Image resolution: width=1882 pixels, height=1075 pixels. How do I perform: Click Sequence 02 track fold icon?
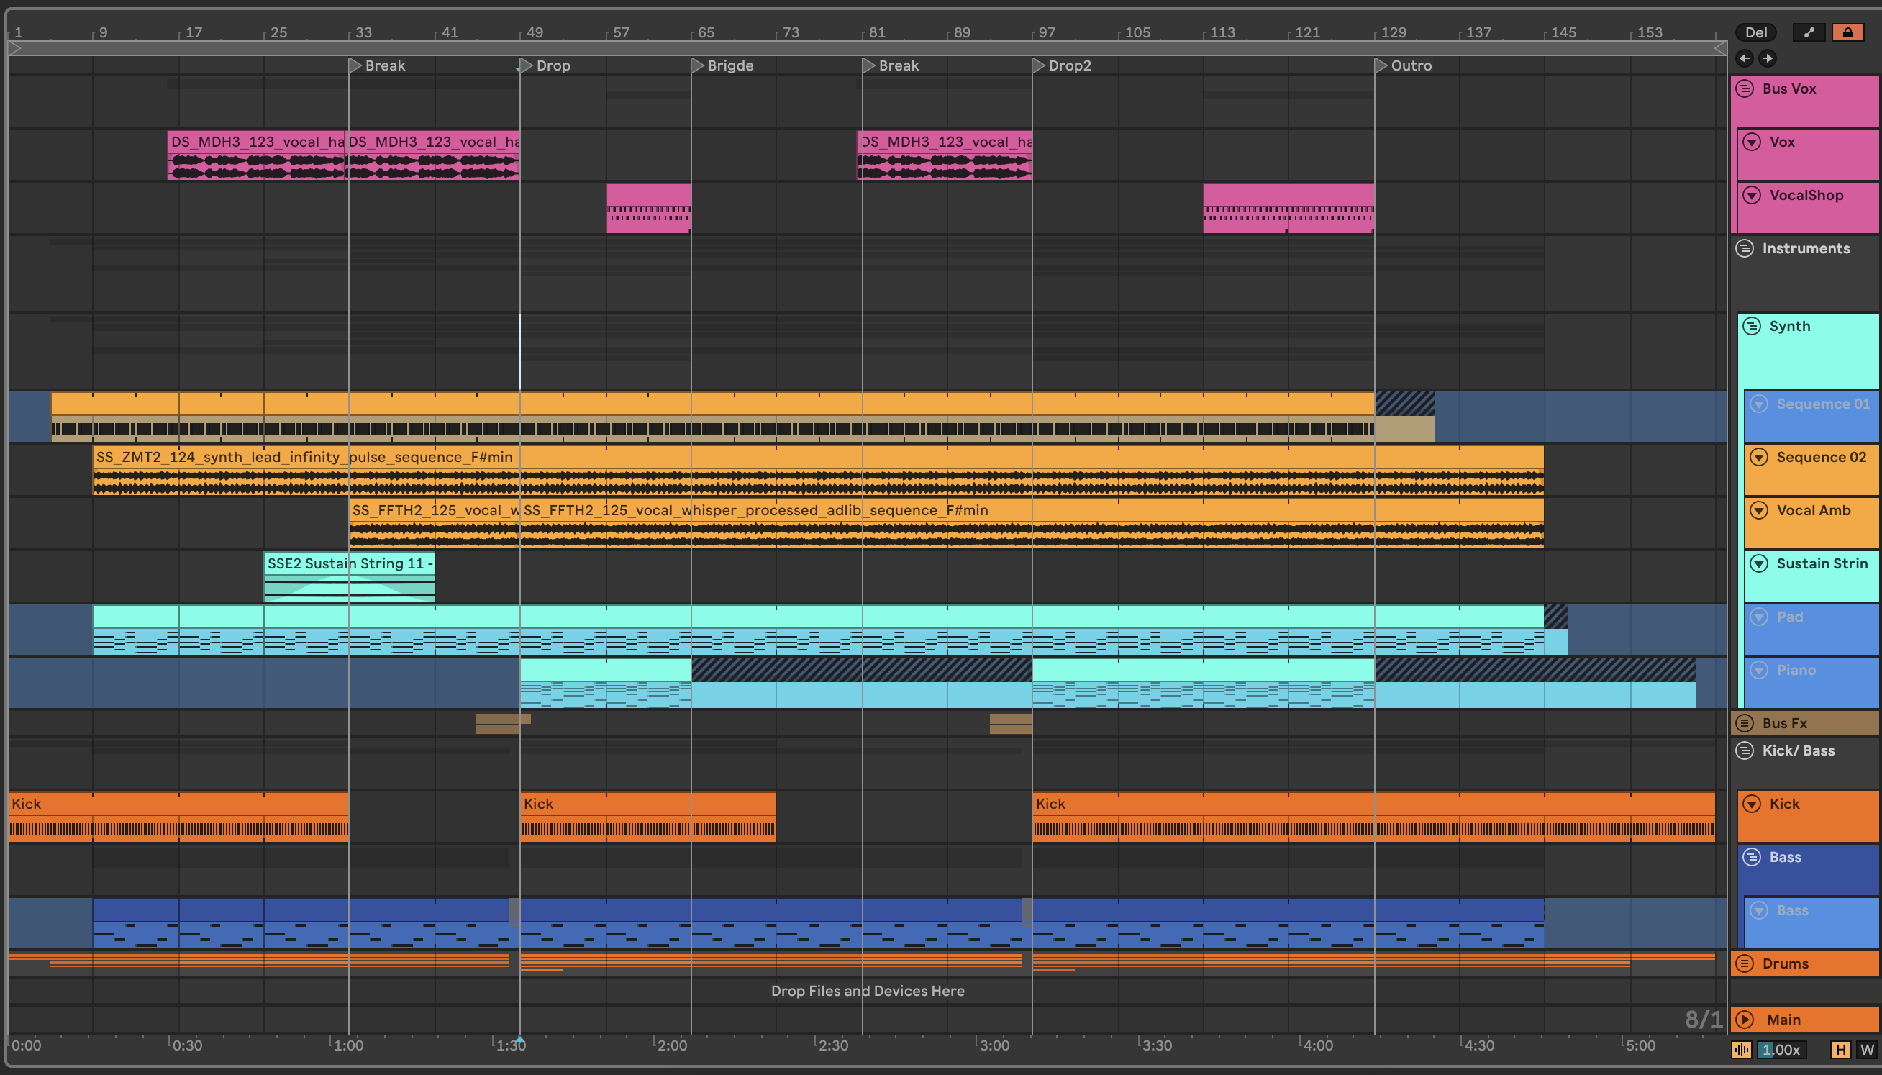[x=1760, y=457]
